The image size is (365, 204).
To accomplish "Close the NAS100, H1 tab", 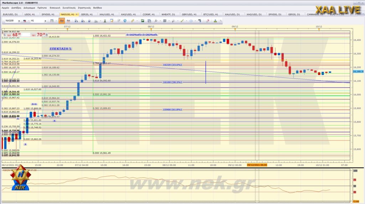I will [x=77, y=14].
